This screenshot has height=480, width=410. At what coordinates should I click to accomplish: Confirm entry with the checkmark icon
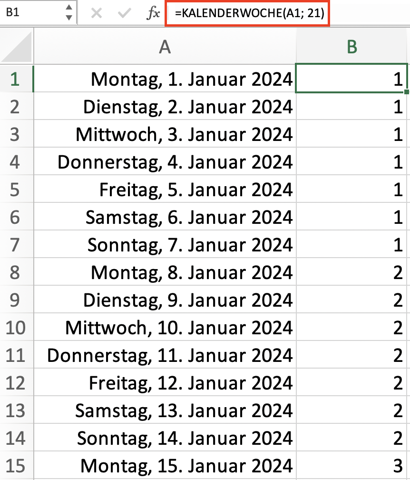point(125,13)
